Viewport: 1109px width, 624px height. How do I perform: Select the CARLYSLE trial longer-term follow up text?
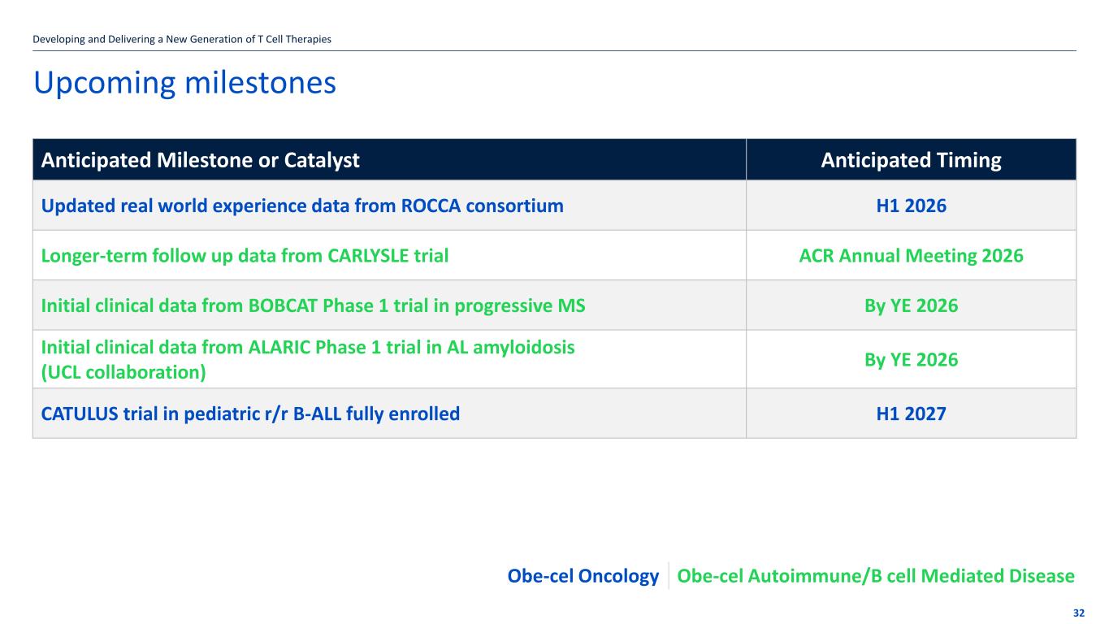tap(245, 256)
